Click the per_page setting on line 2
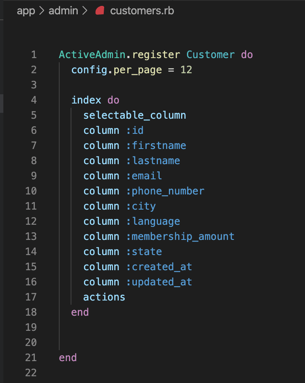 137,70
